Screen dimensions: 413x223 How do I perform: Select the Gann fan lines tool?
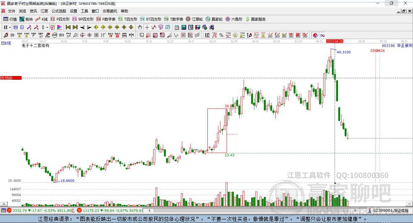point(148,35)
